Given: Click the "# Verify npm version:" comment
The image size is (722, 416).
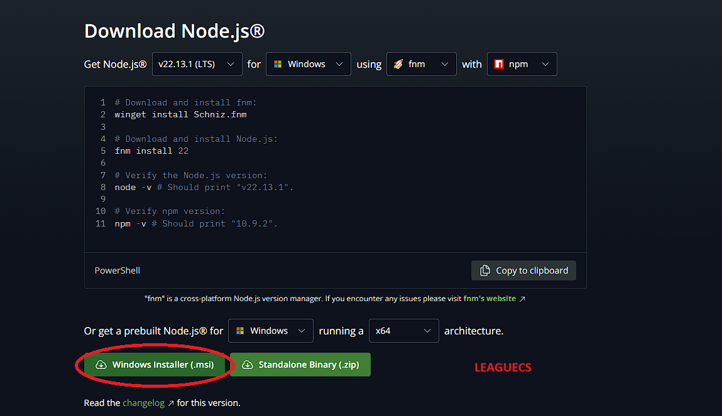Looking at the screenshot, I should [170, 211].
